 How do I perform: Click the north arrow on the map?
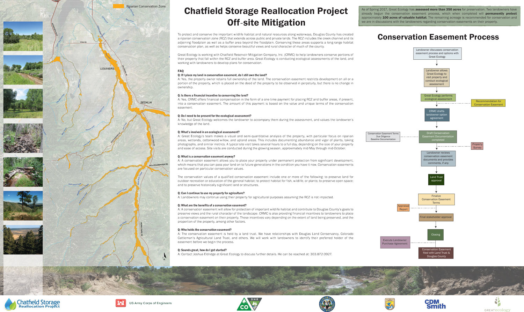point(164,257)
